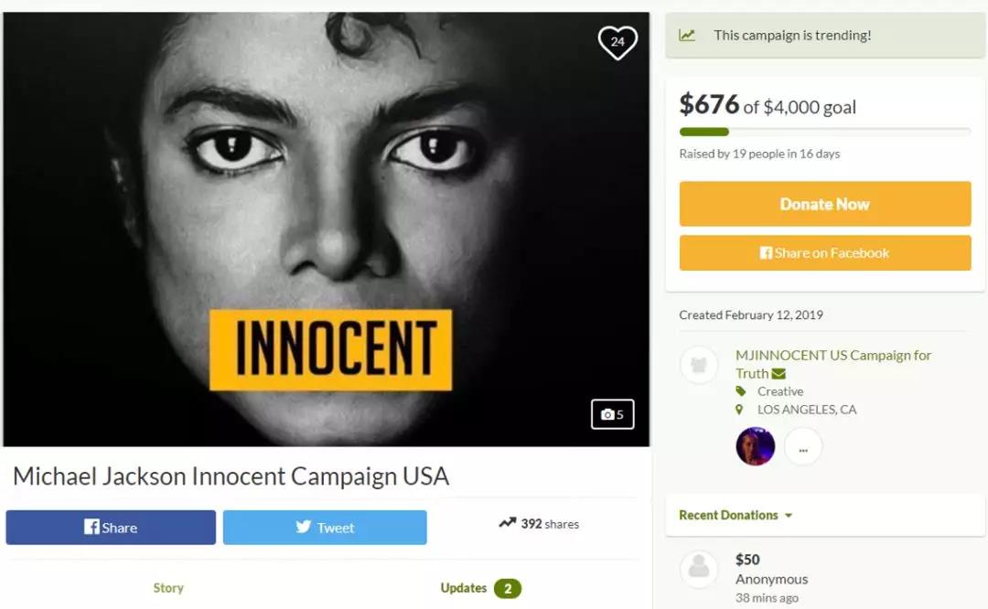Click the shares arrow icon near 392
Image resolution: width=988 pixels, height=609 pixels.
tap(507, 524)
